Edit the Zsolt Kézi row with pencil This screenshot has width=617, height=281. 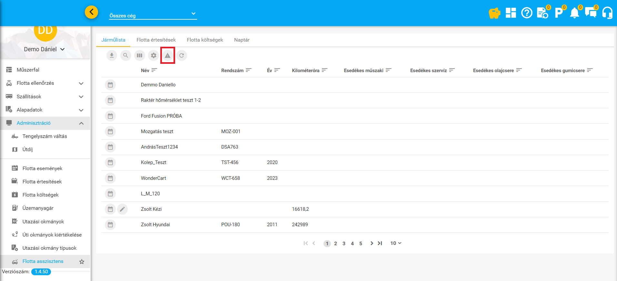(x=122, y=209)
